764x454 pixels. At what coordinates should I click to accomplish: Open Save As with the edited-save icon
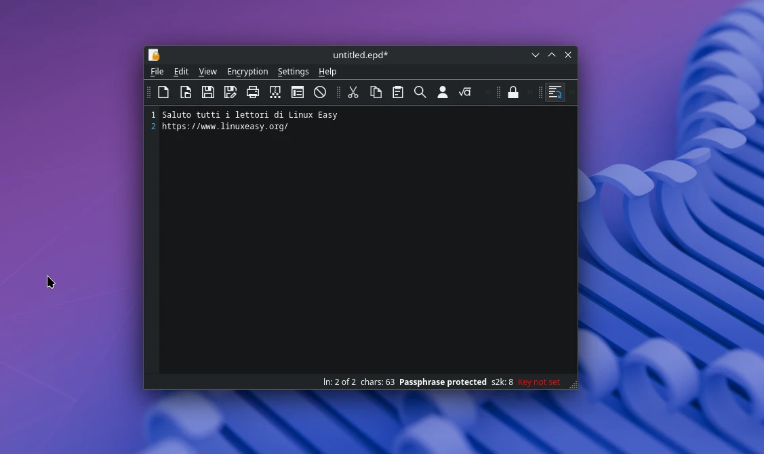230,92
